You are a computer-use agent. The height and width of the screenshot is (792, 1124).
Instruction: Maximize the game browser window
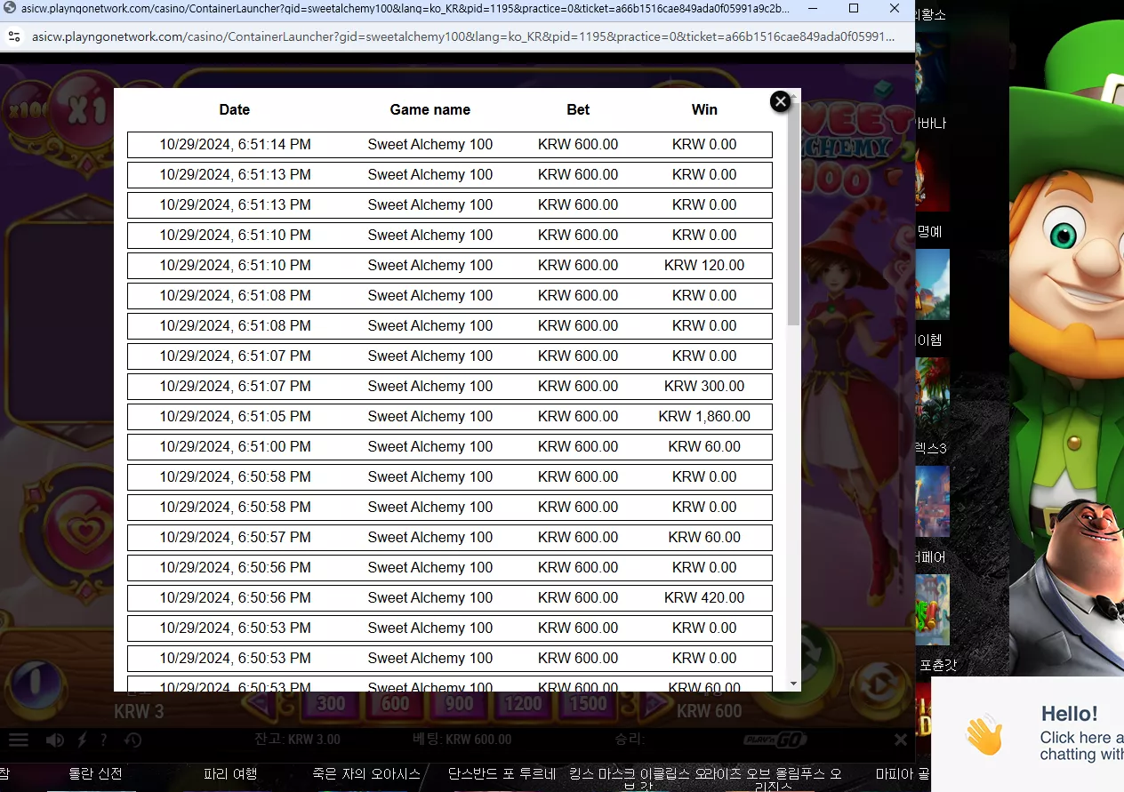coord(854,8)
